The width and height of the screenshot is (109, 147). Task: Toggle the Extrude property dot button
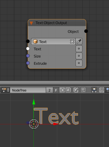[x=79, y=63]
